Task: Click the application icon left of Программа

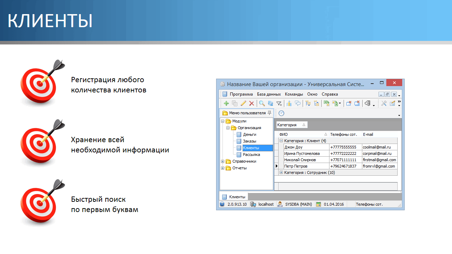Action: (225, 94)
